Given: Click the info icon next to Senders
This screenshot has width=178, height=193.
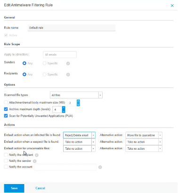Looking at the screenshot, I should tap(68, 64).
